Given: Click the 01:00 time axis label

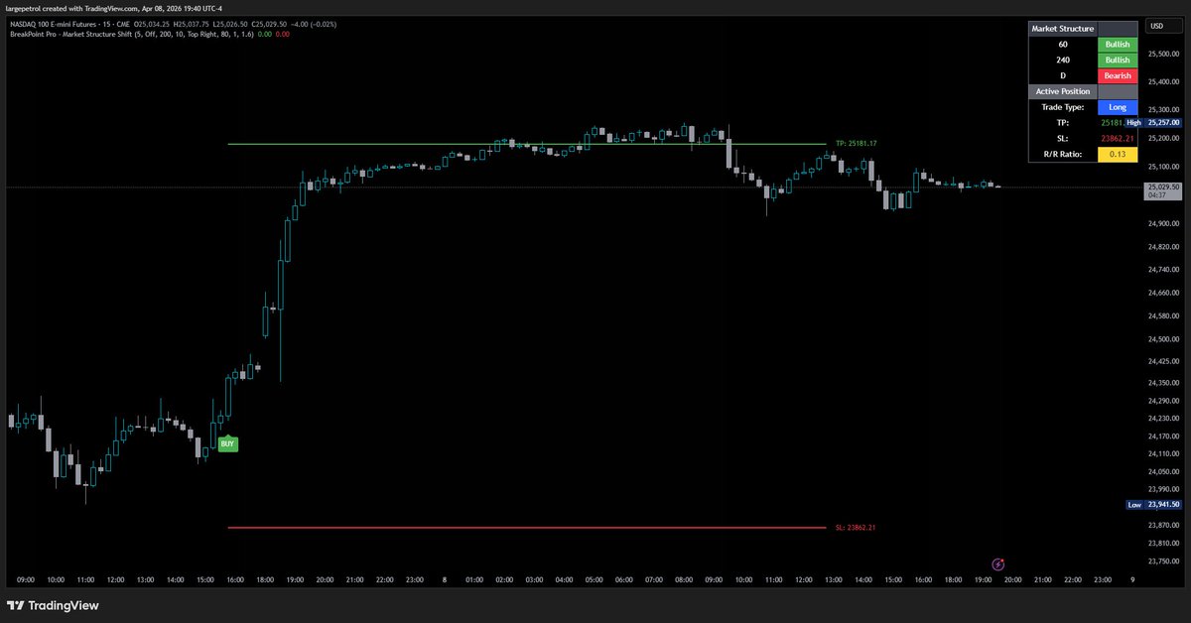Looking at the screenshot, I should click(x=473, y=578).
